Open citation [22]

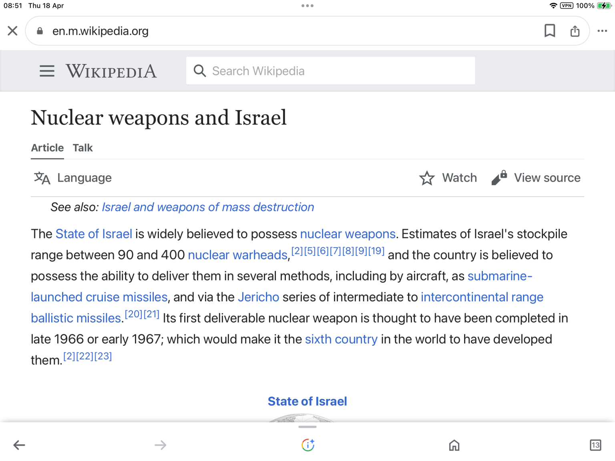(84, 356)
